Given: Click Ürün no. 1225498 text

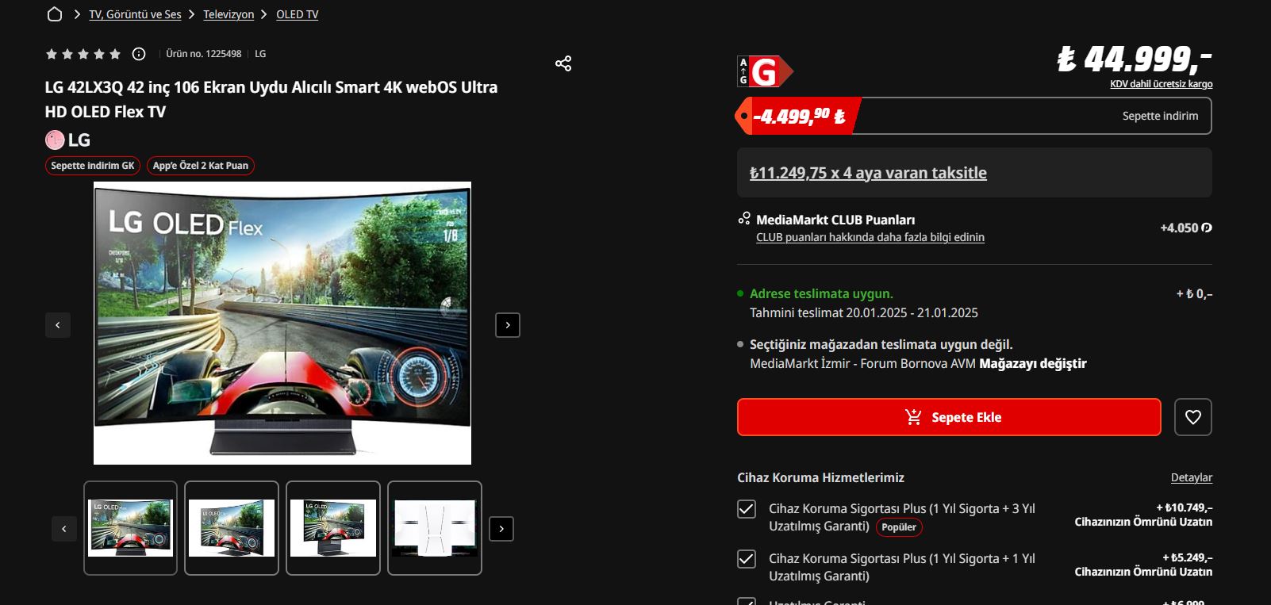Looking at the screenshot, I should tap(204, 54).
